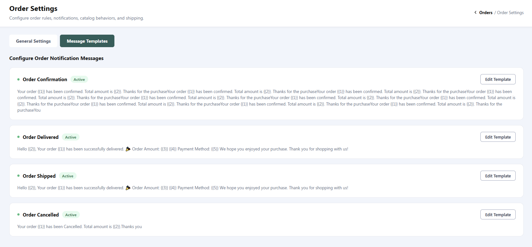This screenshot has width=532, height=247.
Task: Click the back chevron beside Orders
Action: [475, 13]
